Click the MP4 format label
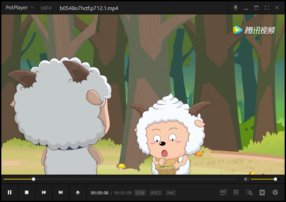Viewport: 286px width, 202px height. pyautogui.click(x=46, y=8)
